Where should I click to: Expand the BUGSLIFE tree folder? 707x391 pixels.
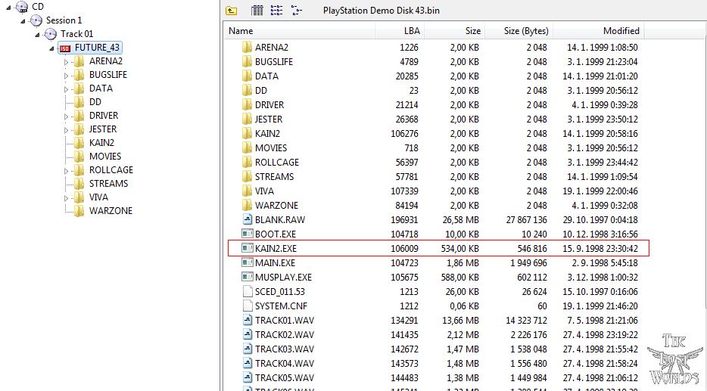67,75
